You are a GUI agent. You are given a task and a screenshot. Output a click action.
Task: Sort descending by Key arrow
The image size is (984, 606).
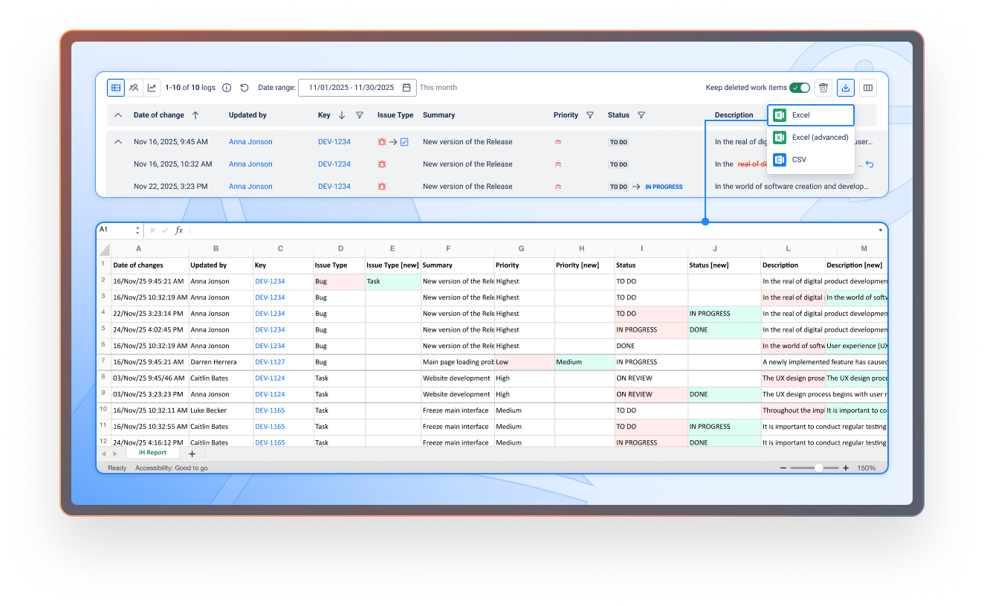342,115
